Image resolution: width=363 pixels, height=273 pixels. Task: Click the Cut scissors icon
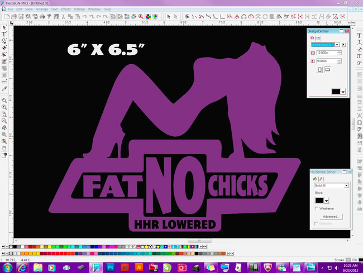coord(63,16)
